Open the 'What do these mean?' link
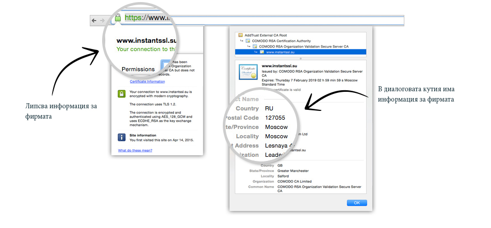The width and height of the screenshot is (491, 228). tap(135, 150)
